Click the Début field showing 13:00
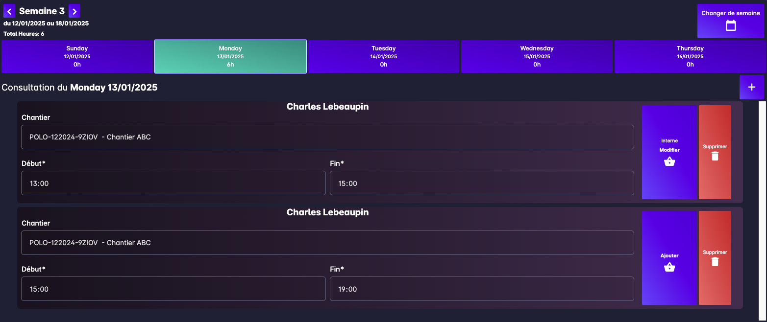The image size is (767, 322). (173, 183)
